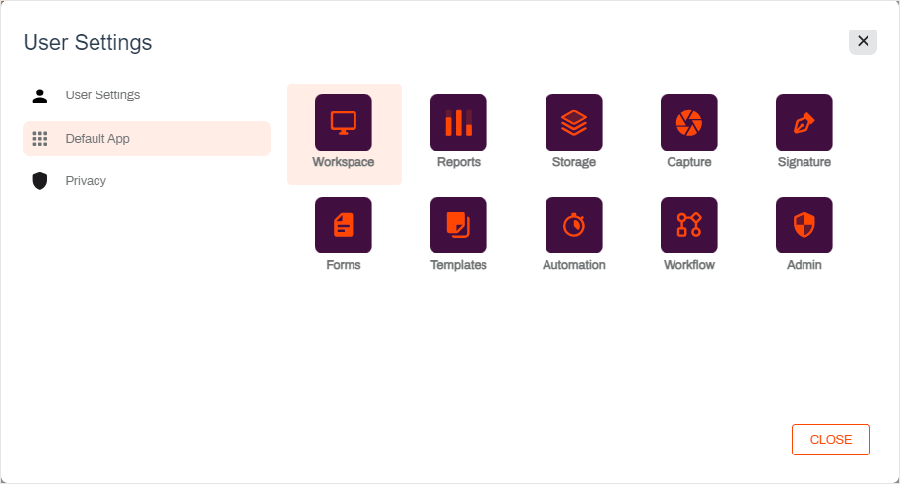Click the Admin label text
900x484 pixels.
[804, 265]
